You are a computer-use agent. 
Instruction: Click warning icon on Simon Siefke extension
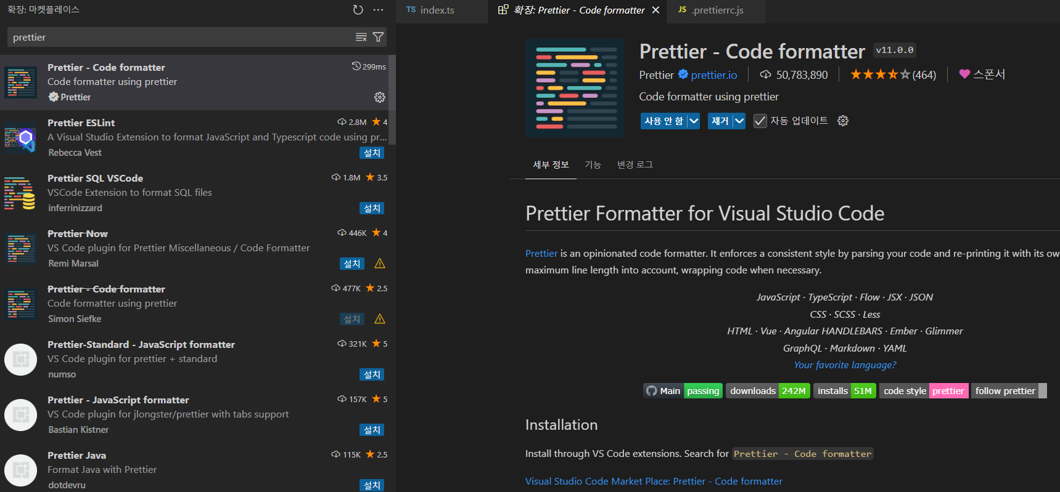click(380, 319)
